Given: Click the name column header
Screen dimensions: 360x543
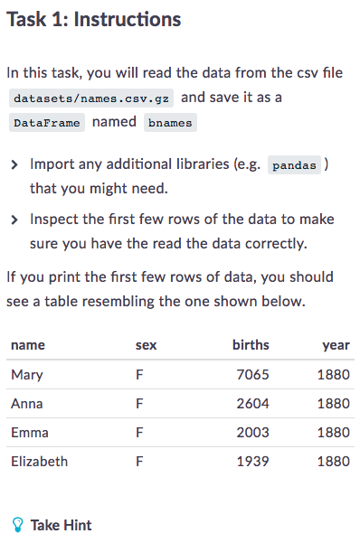Looking at the screenshot, I should [x=28, y=345].
